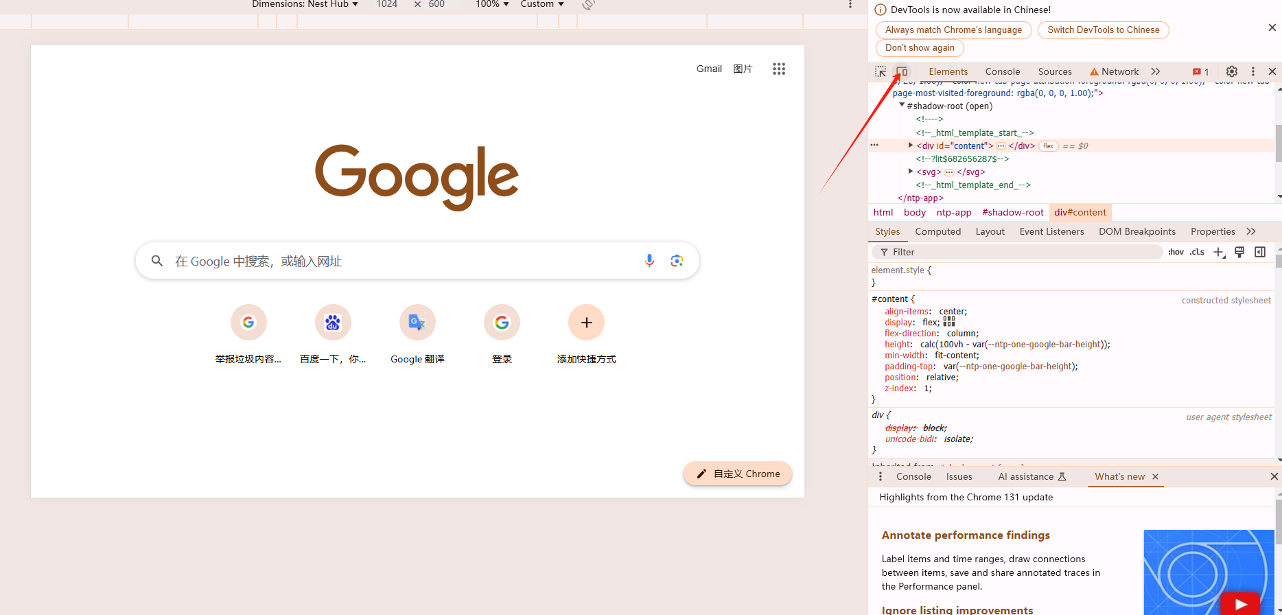
Task: Click the issues counter badge showing 1
Action: 1200,71
